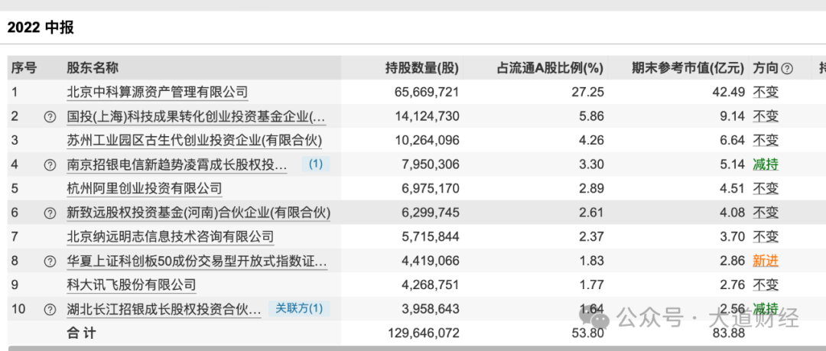Click the help icon next to 方向 header
Image resolution: width=826 pixels, height=351 pixels.
pos(787,68)
